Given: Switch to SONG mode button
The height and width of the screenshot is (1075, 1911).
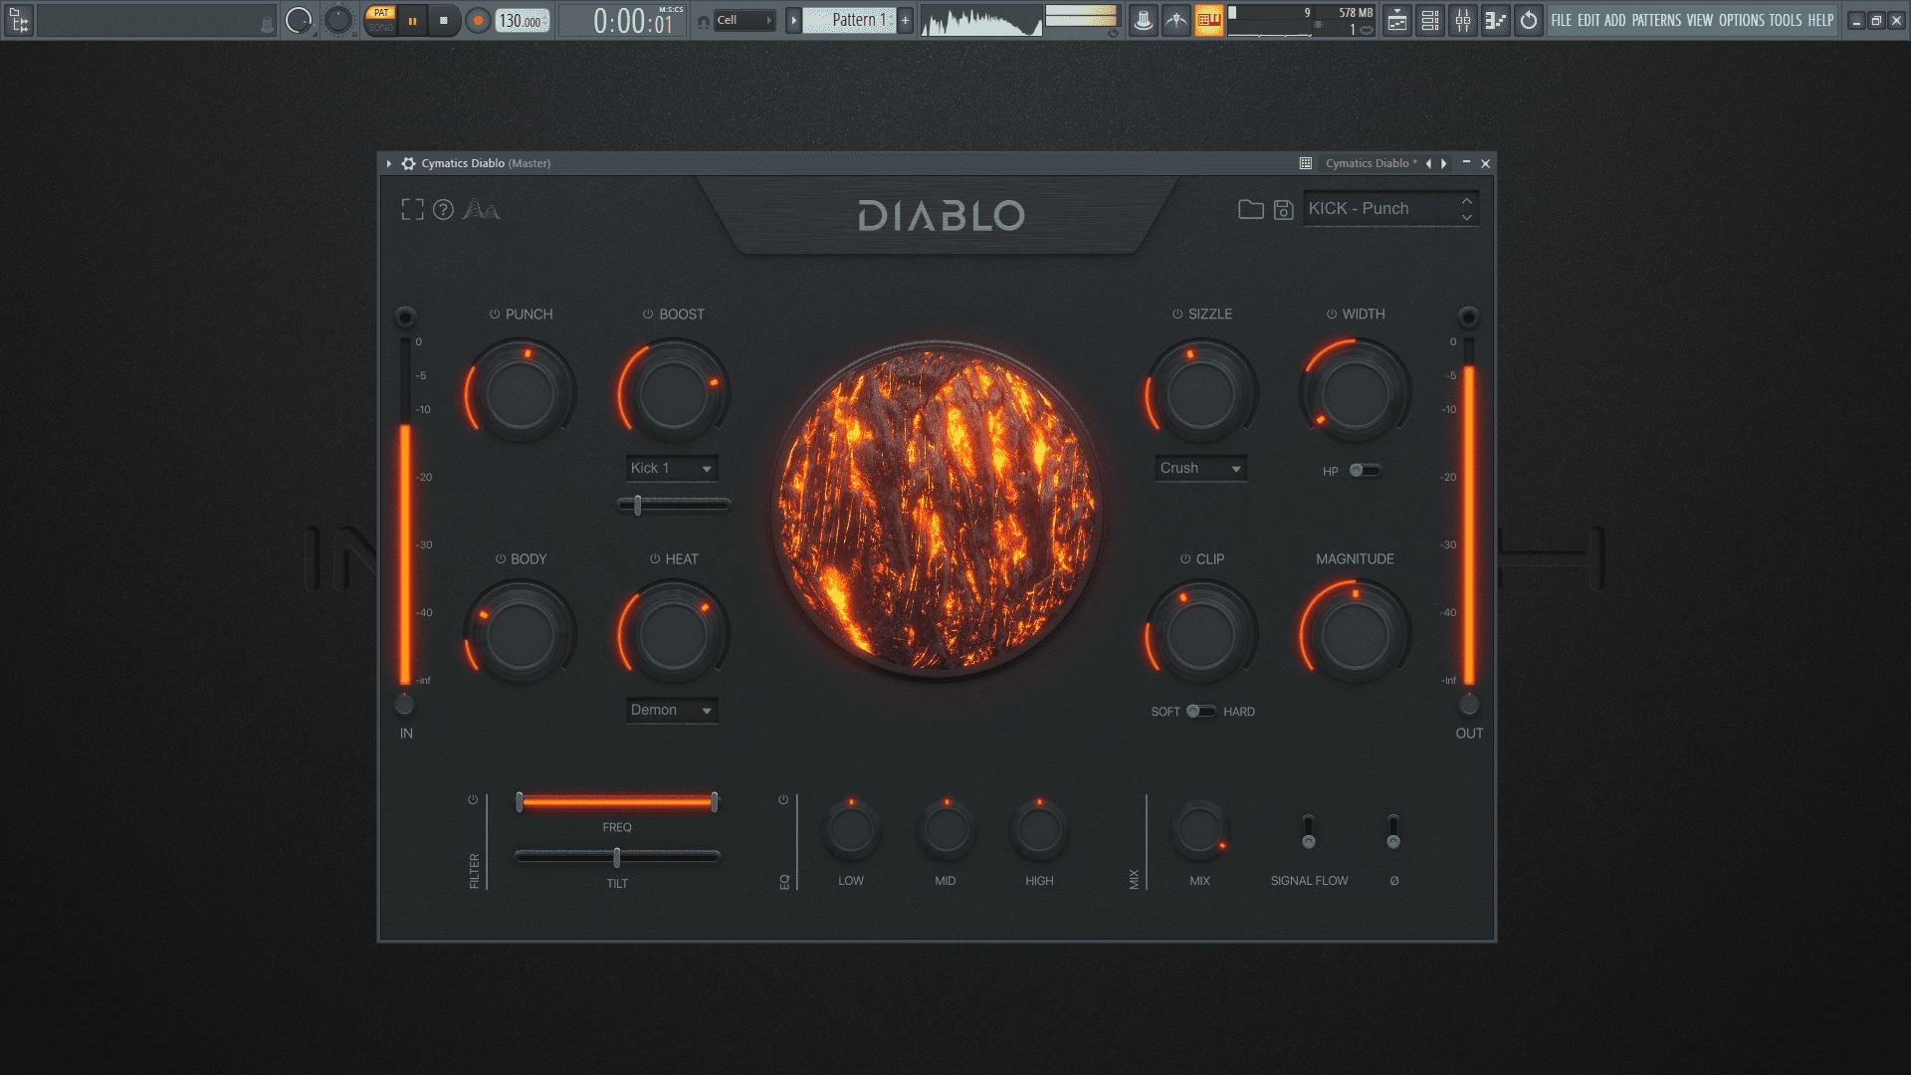Looking at the screenshot, I should pyautogui.click(x=380, y=28).
